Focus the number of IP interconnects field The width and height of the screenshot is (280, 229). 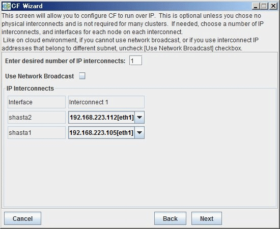[x=135, y=61]
